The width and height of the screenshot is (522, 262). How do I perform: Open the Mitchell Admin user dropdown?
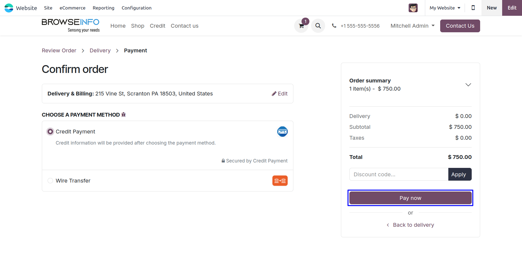point(412,26)
